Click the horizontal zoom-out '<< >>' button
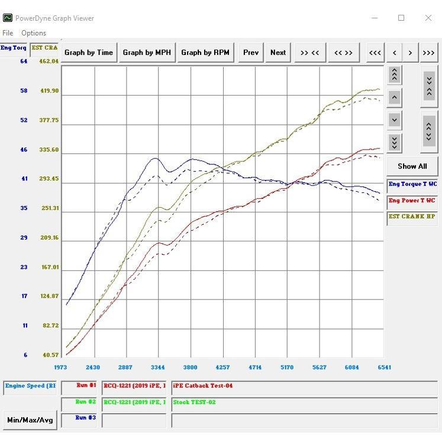This screenshot has height=442, width=442. [x=343, y=53]
